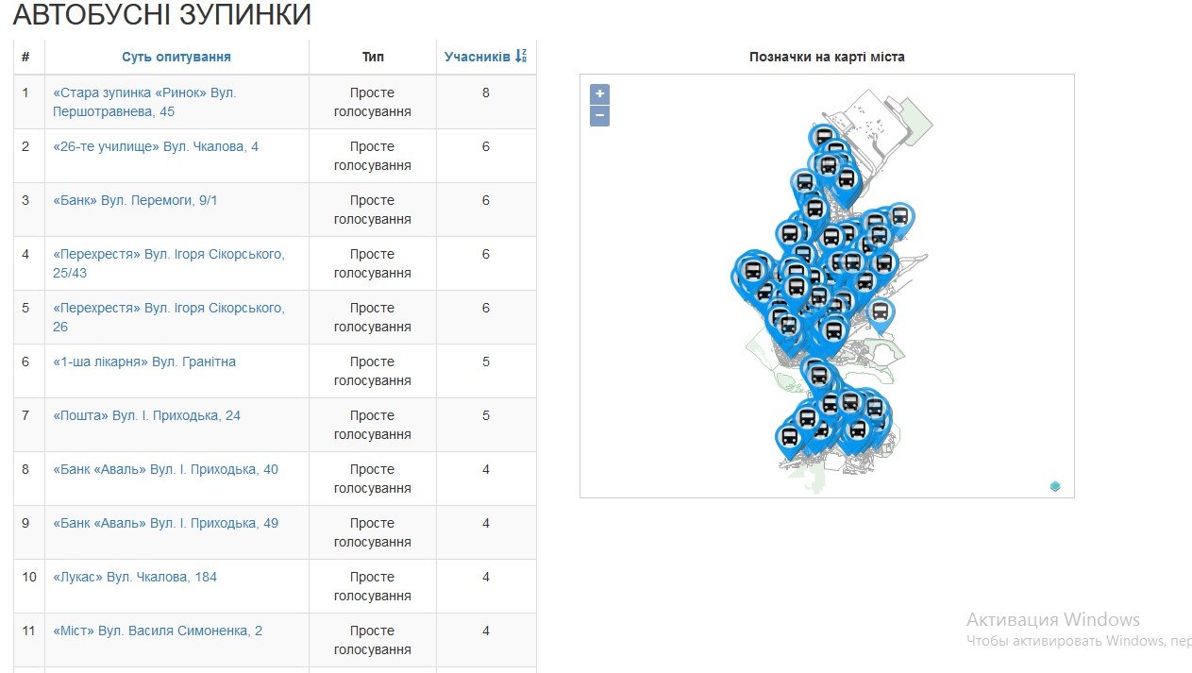The image size is (1192, 673).
Task: Zoom out on the city map
Action: click(x=599, y=116)
